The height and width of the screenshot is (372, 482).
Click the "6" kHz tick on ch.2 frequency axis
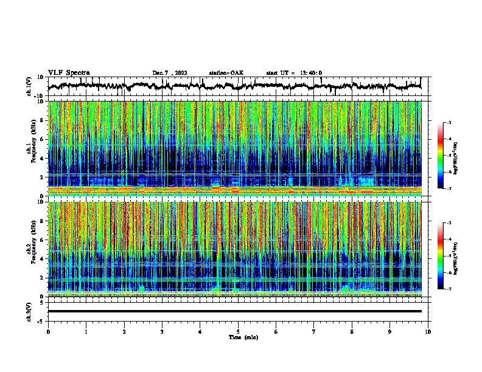(x=43, y=239)
